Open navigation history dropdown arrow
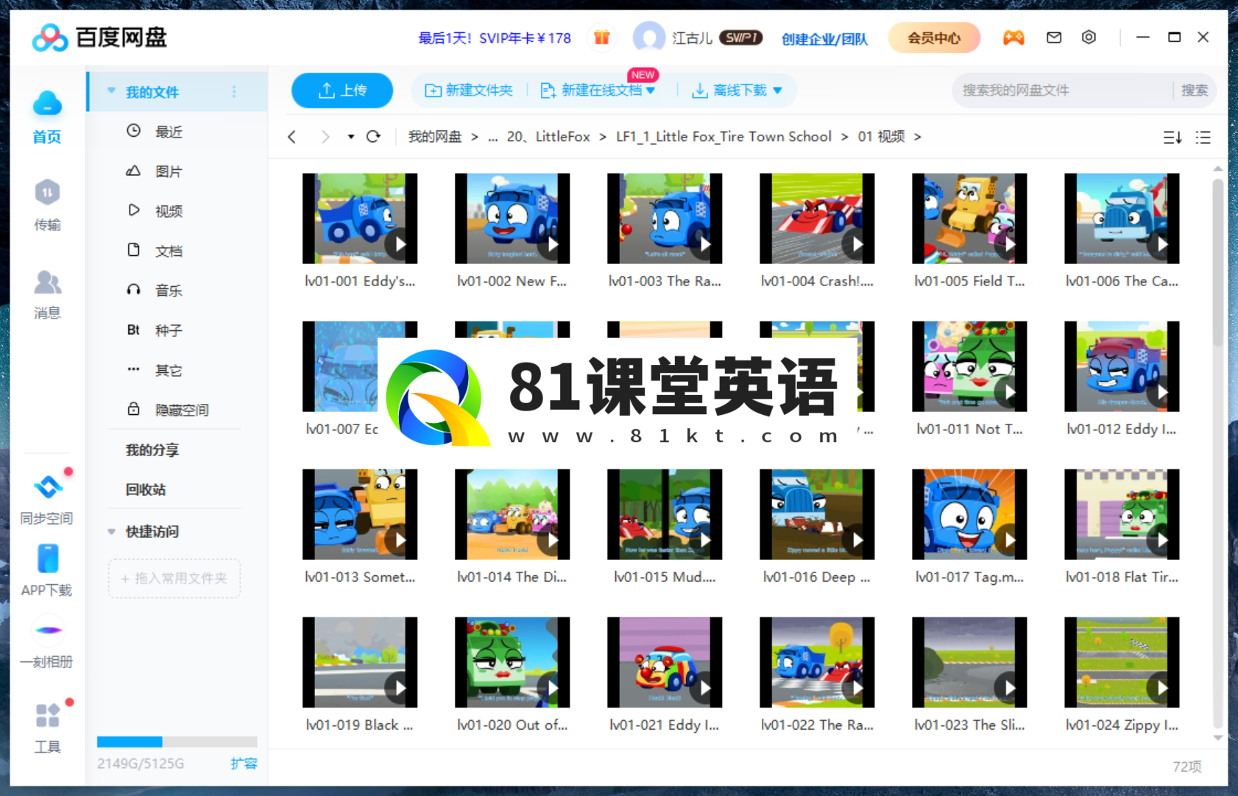This screenshot has width=1238, height=796. [351, 137]
